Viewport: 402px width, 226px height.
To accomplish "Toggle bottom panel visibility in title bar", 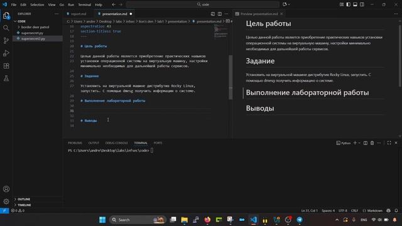I will click(x=355, y=4).
